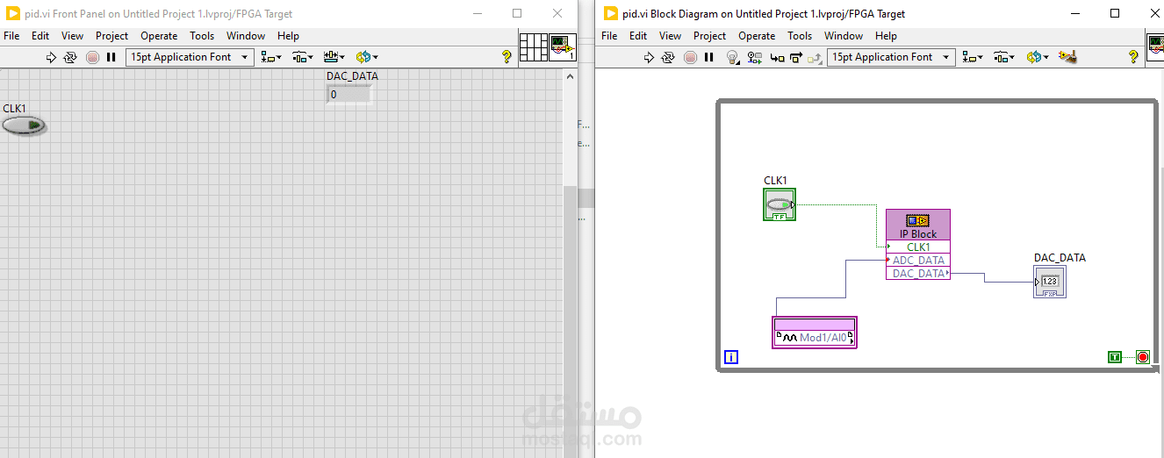Open Distribute Objects menu in Front Panel
Screen dimensions: 1164x458
(x=303, y=57)
